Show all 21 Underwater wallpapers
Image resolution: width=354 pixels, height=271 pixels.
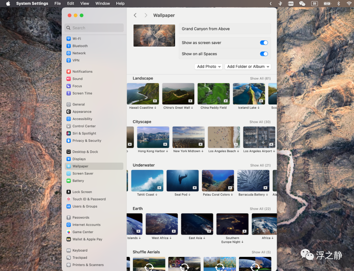[260, 165]
